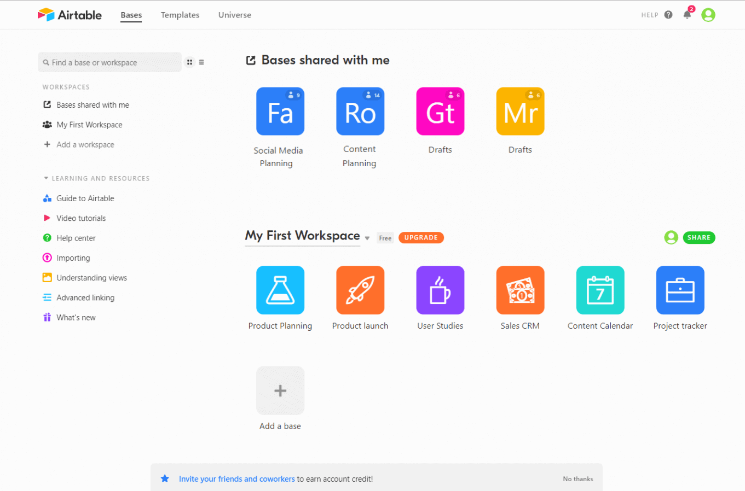Open the Product launch rocket base
Image resolution: width=745 pixels, height=491 pixels.
click(360, 290)
